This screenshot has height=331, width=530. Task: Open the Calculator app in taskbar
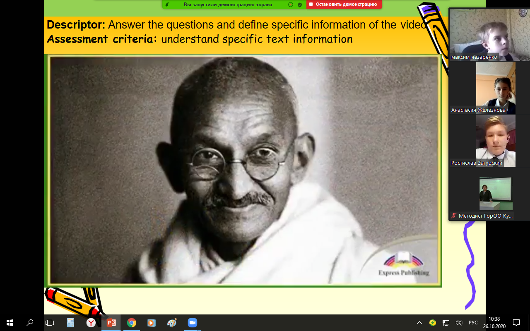(70, 323)
